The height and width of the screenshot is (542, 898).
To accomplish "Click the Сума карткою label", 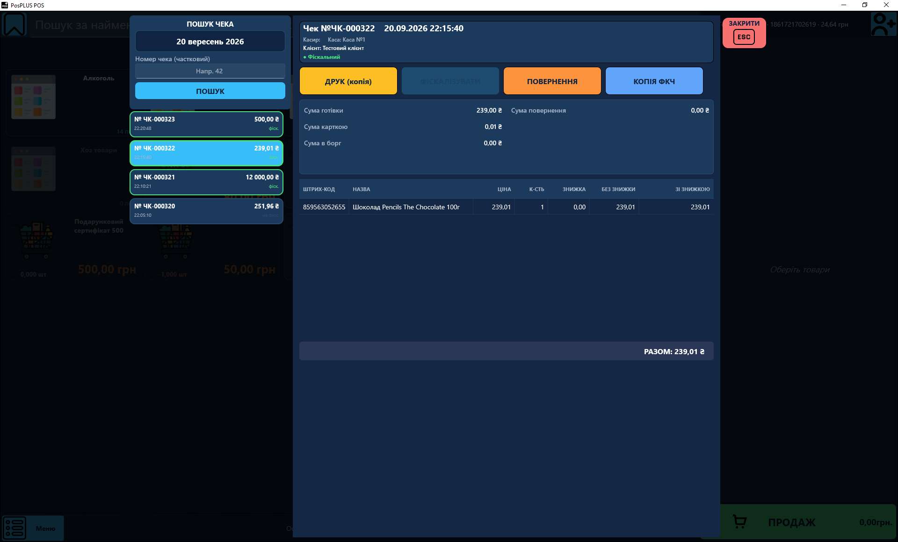I will 326,127.
